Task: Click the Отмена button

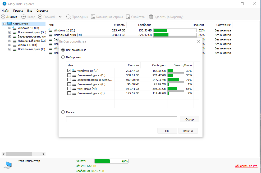Action: (x=188, y=131)
